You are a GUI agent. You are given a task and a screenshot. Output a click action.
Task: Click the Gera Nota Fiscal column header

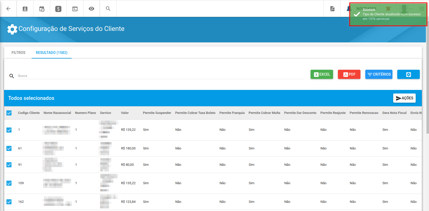point(394,113)
